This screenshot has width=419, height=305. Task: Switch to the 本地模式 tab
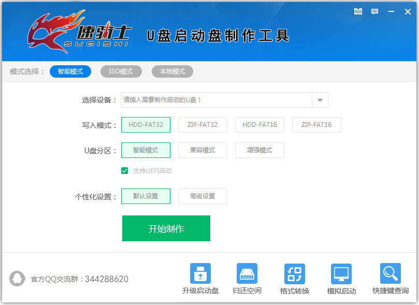[172, 71]
